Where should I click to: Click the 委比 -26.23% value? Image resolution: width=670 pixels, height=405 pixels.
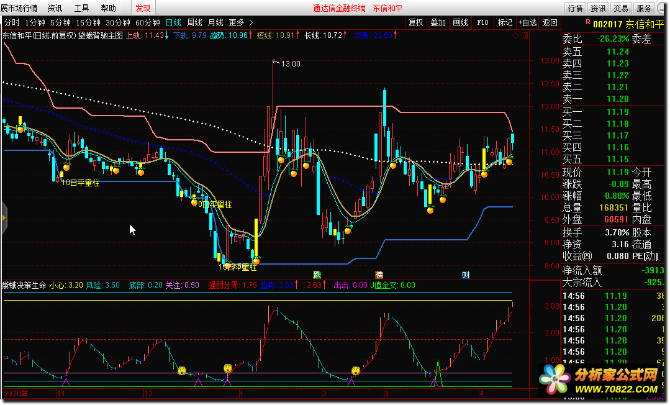coord(613,39)
